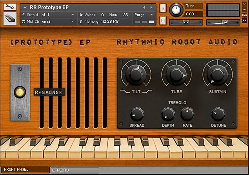Open the Output st. 1 dropdown
Screen dimensions: 249x175
(48, 15)
